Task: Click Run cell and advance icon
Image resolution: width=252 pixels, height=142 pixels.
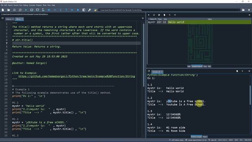Action: [x=37, y=10]
